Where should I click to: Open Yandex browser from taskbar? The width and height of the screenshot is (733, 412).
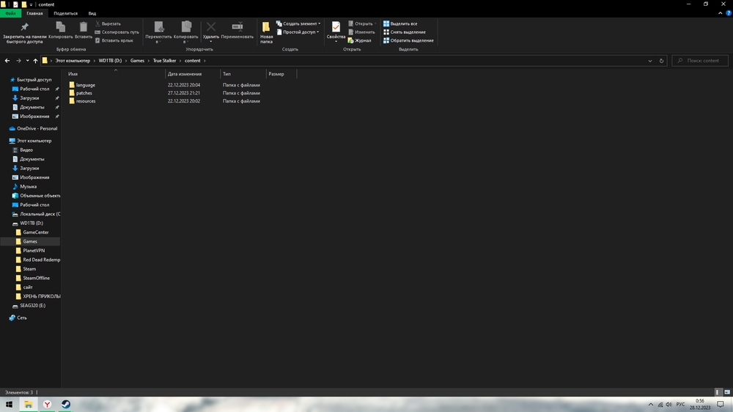47,405
